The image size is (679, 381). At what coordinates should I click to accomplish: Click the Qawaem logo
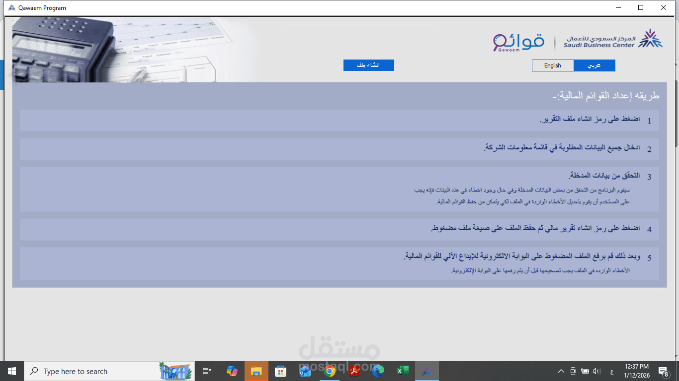coord(519,42)
